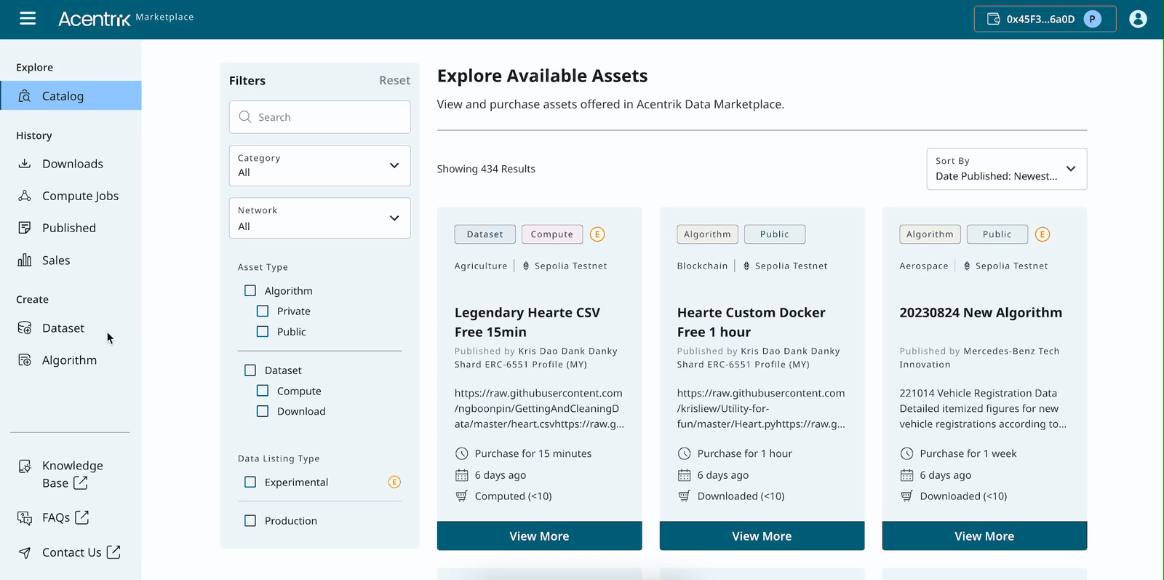The height and width of the screenshot is (580, 1164).
Task: Check the Experimental data listing checkbox
Action: pyautogui.click(x=250, y=482)
